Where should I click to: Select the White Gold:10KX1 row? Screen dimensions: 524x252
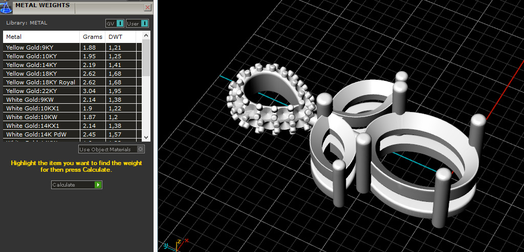pos(73,108)
